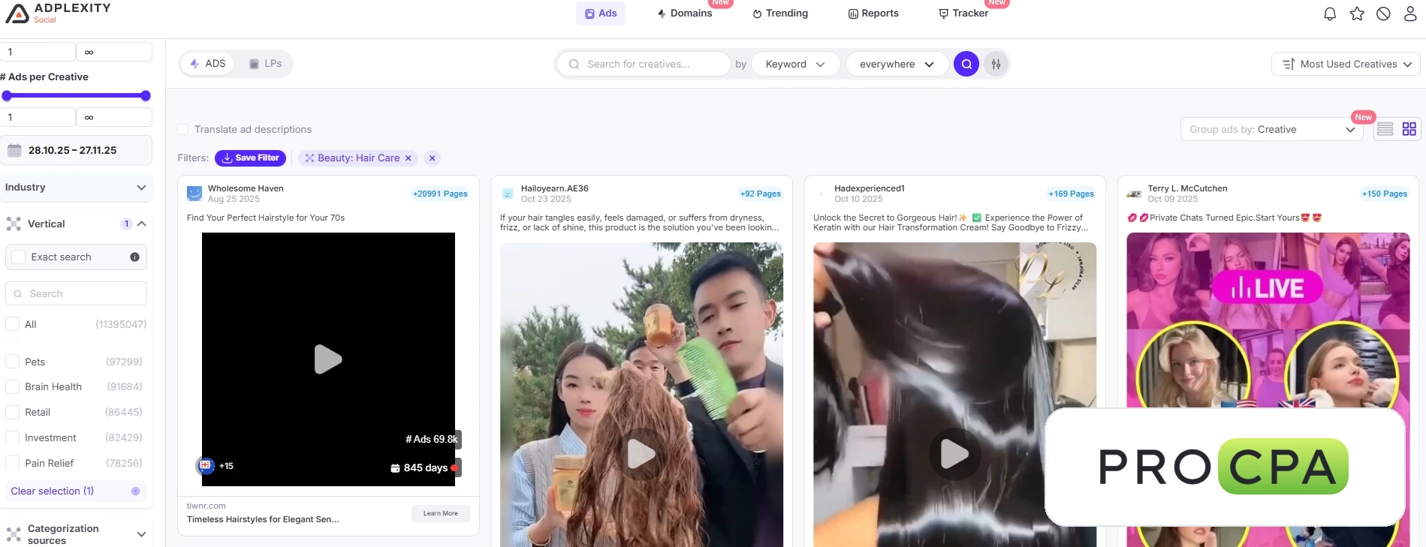Open the Reports tab
This screenshot has width=1426, height=547.
point(873,14)
